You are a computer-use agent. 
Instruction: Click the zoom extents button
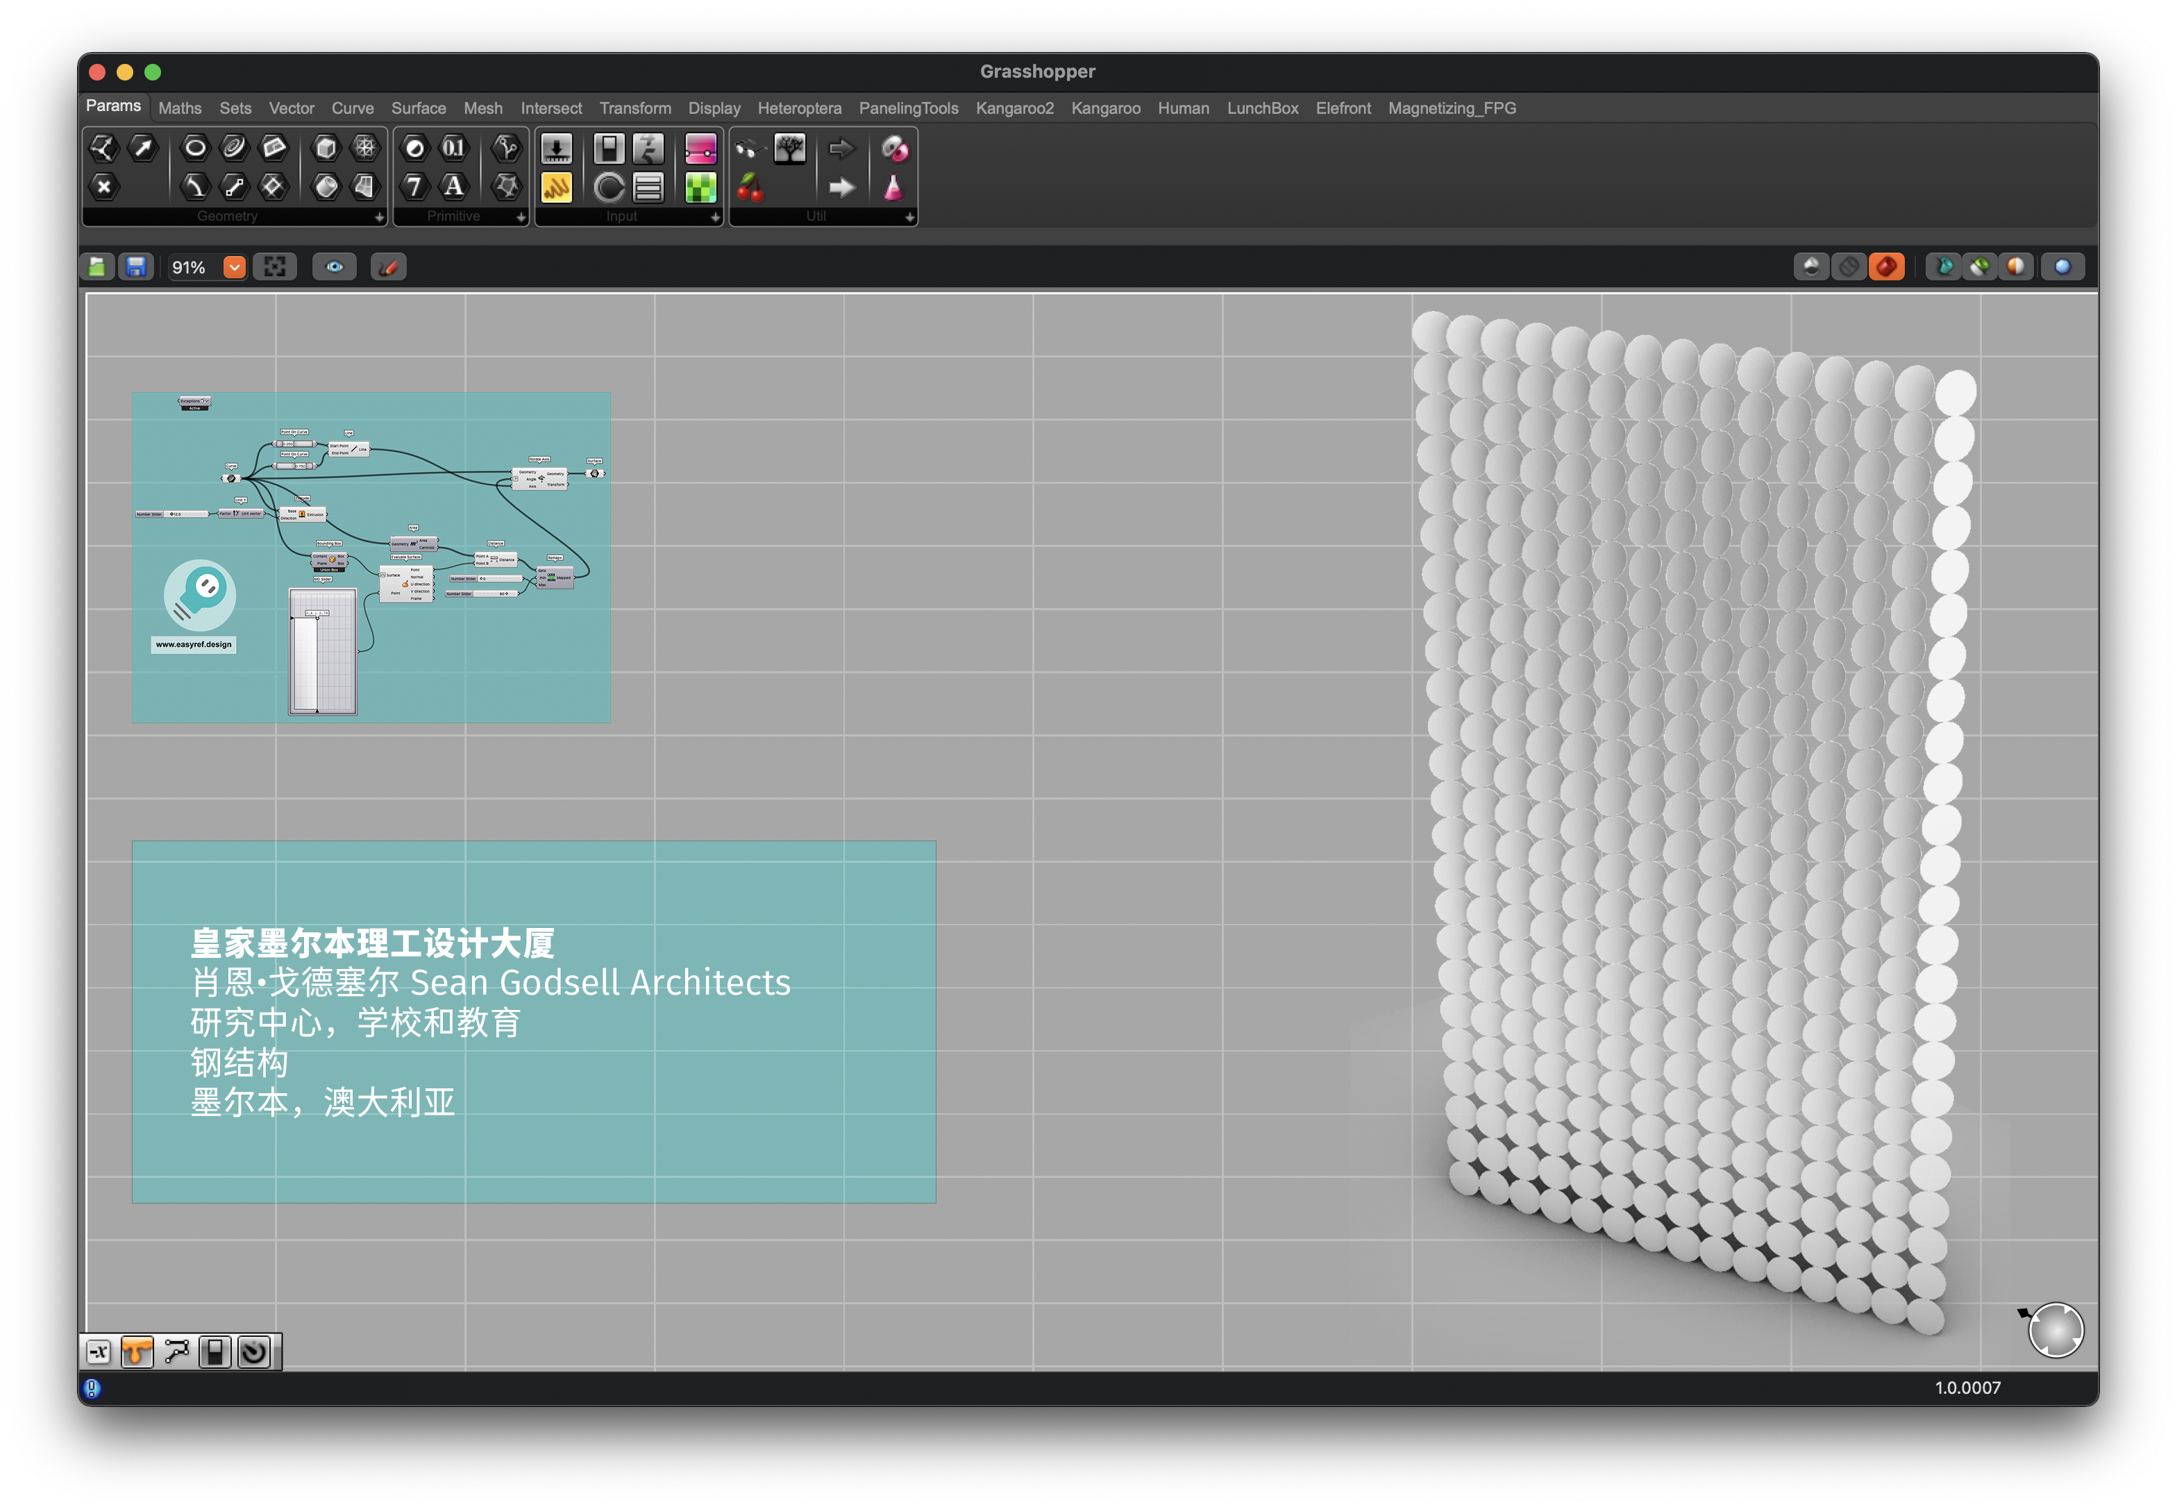click(x=274, y=267)
